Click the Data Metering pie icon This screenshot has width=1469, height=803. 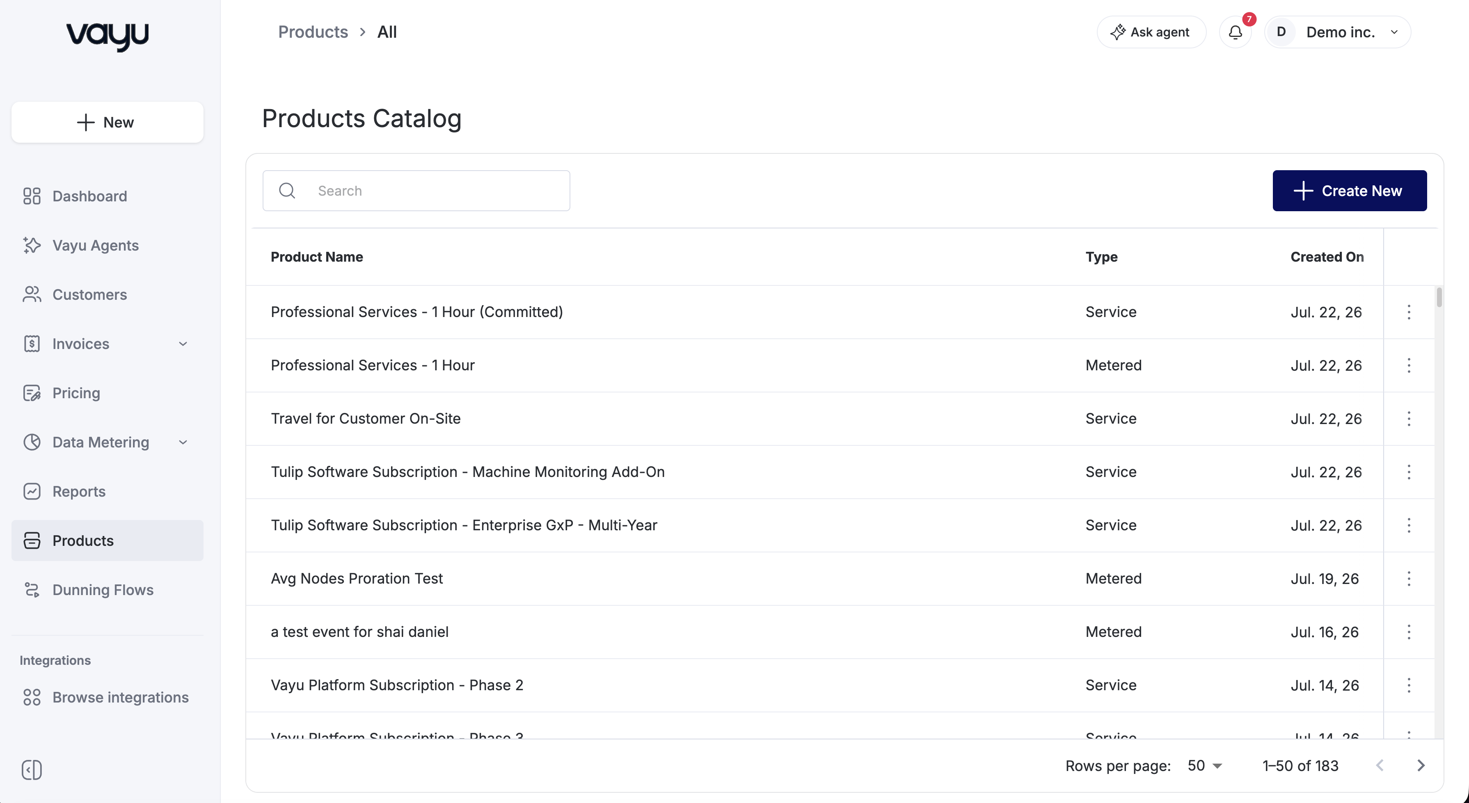(x=32, y=442)
